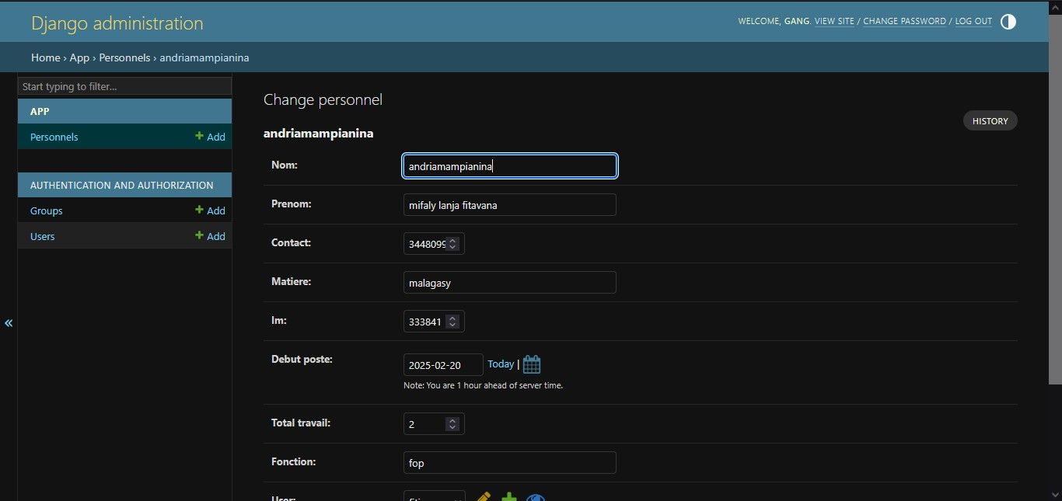Click the HISTORY button
The height and width of the screenshot is (501, 1062).
[x=990, y=121]
